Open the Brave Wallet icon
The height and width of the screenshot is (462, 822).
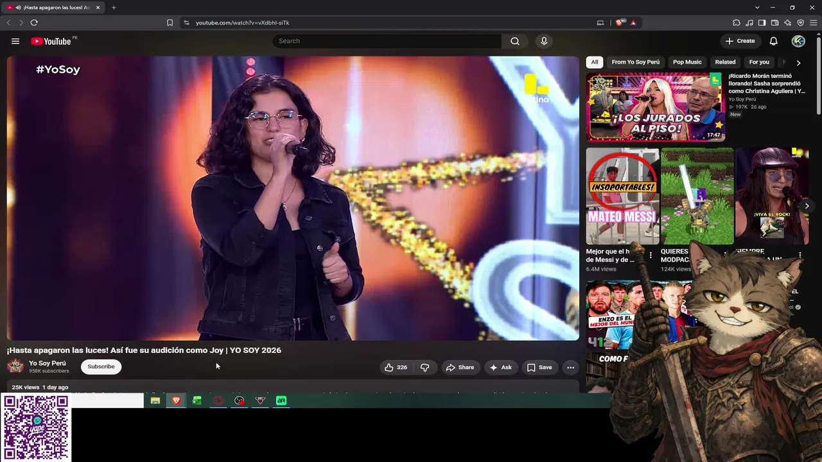tap(774, 22)
